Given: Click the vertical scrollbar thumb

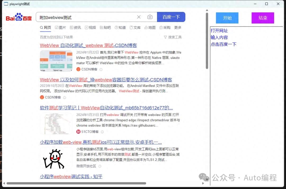Looking at the screenshot, I should click(207, 41).
